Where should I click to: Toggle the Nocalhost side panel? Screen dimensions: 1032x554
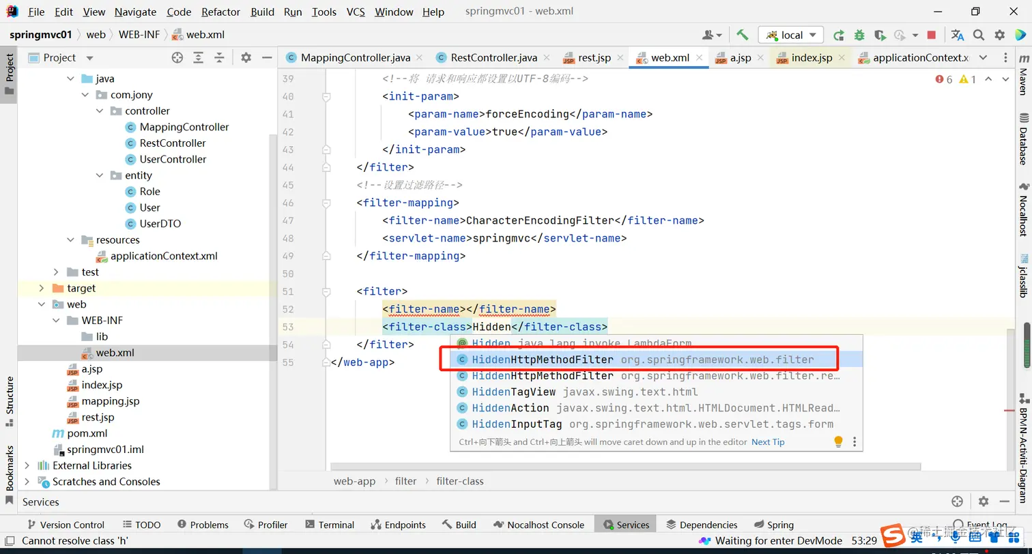click(x=1024, y=209)
